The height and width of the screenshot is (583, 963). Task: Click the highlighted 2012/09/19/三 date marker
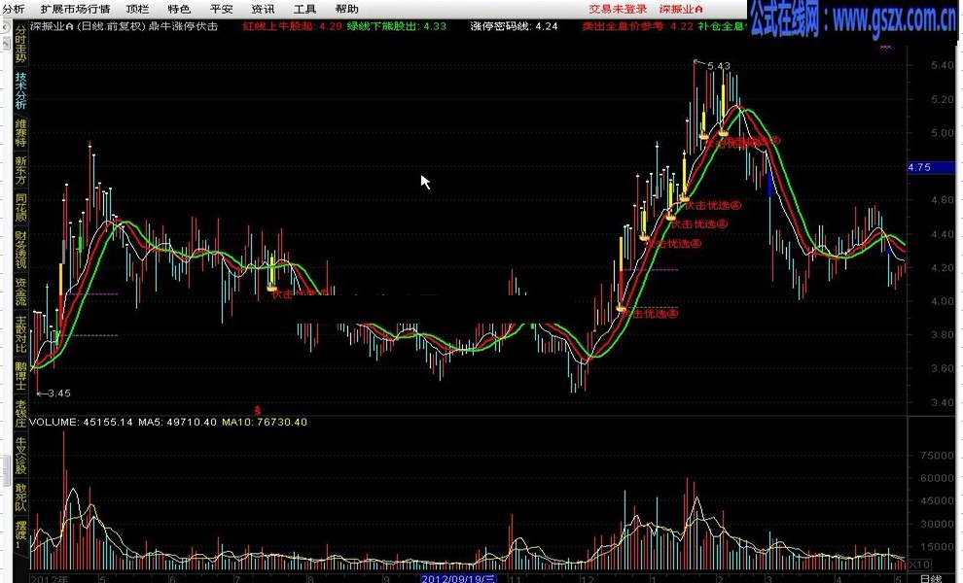[458, 579]
